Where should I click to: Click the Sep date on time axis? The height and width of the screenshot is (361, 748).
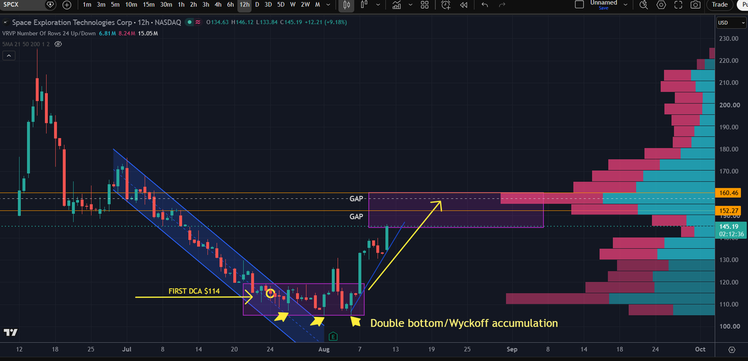click(512, 350)
